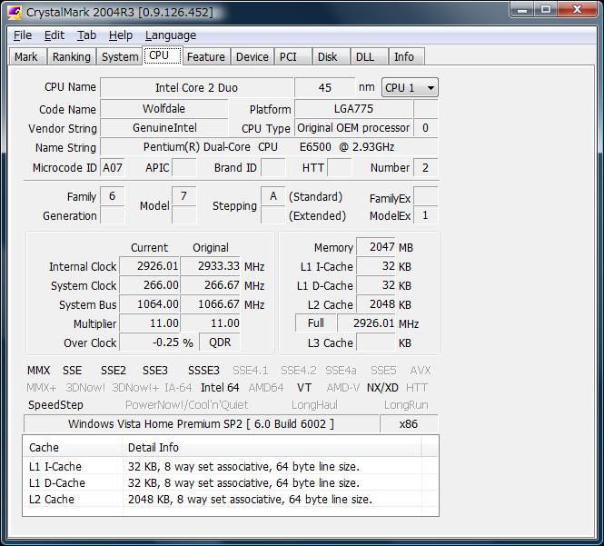Select the L1 I-Cache list row
This screenshot has height=546, width=604.
(x=231, y=466)
